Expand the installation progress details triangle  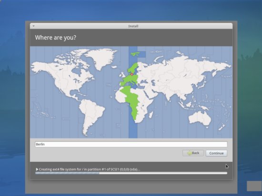pyautogui.click(x=37, y=169)
